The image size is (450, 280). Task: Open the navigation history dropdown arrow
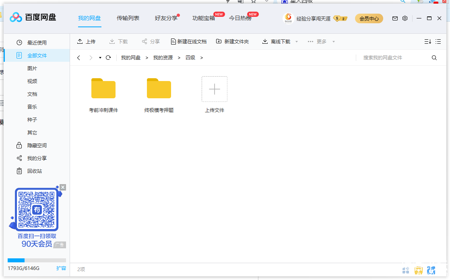coord(100,58)
